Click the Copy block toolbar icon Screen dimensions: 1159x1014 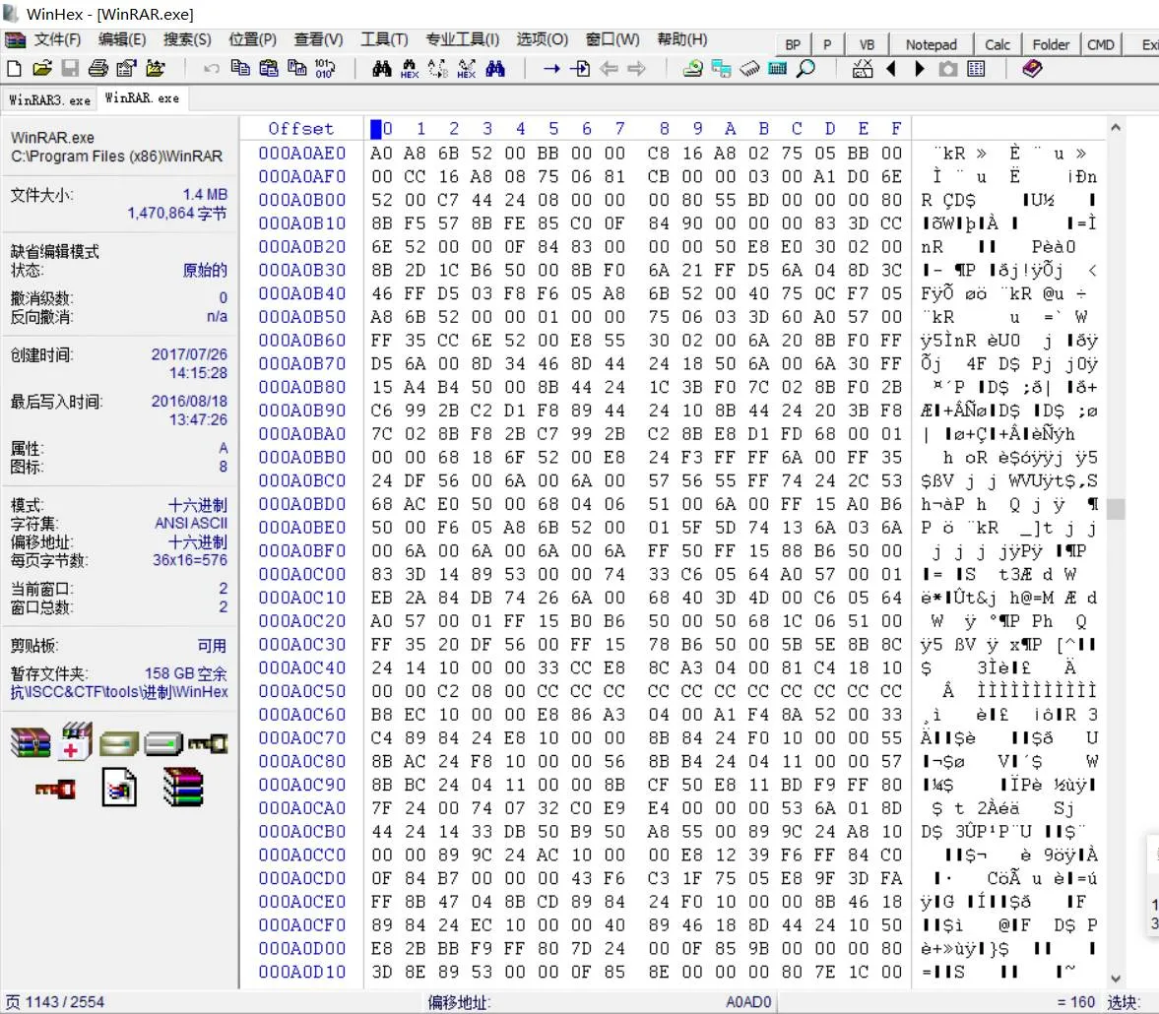(240, 69)
